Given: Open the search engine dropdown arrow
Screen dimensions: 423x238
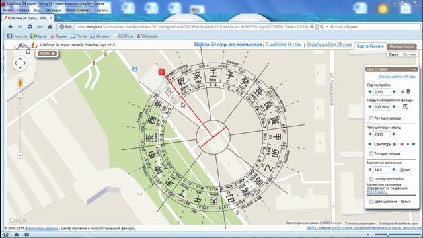Looking at the screenshot, I should (327, 27).
